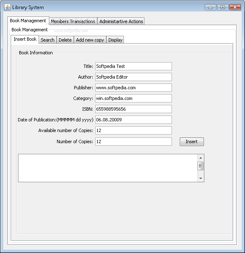Click the "Title:" label

pyautogui.click(x=88, y=66)
